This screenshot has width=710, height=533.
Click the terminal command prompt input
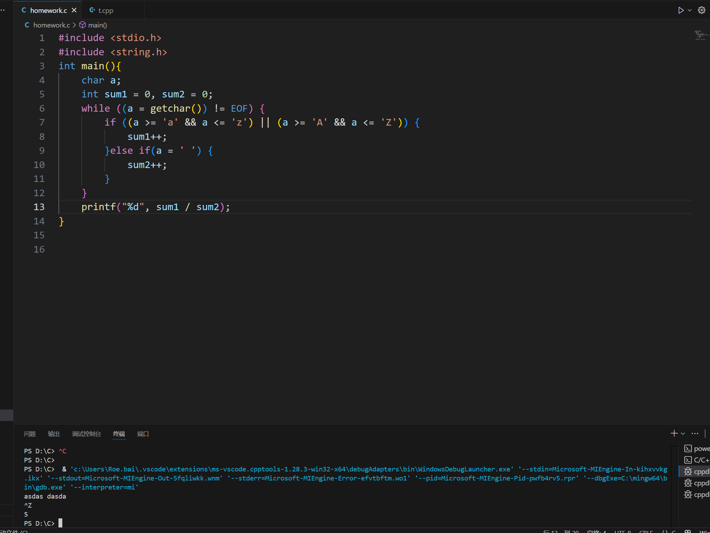(60, 523)
